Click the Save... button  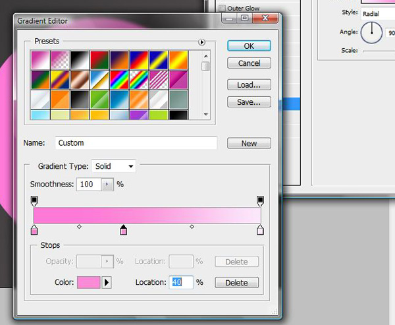(x=249, y=102)
